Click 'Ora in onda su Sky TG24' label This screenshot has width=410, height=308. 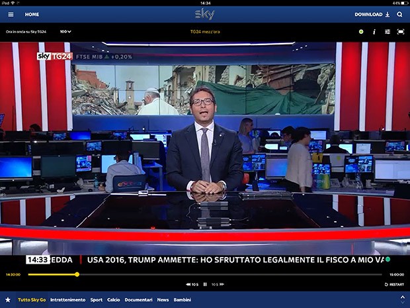tap(26, 32)
